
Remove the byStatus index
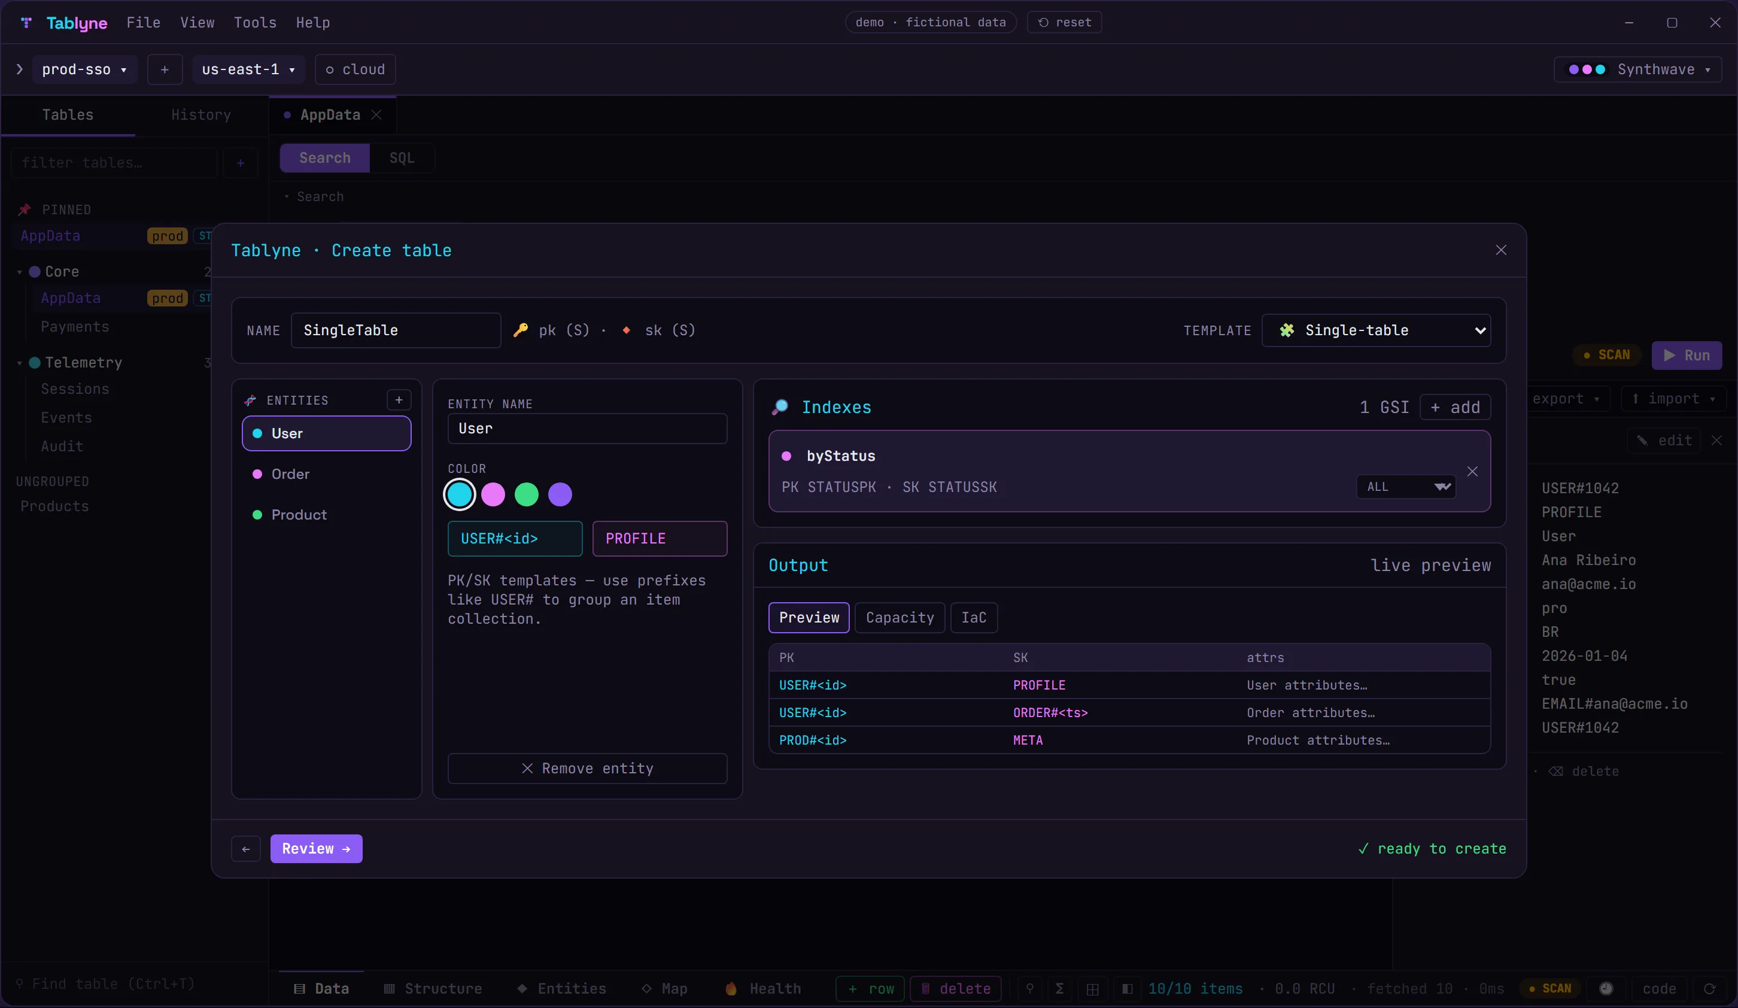pyautogui.click(x=1472, y=471)
